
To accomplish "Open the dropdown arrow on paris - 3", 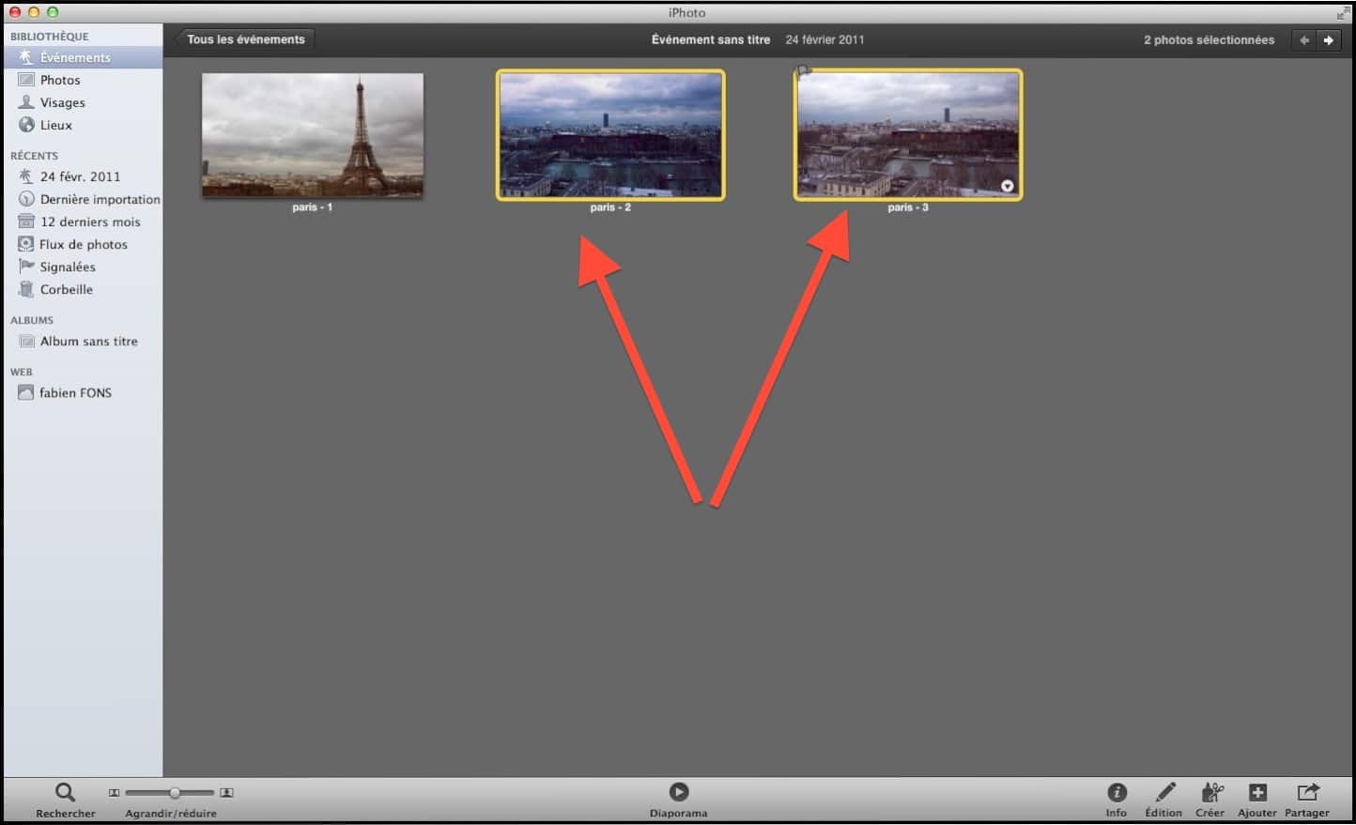I will [x=1007, y=186].
